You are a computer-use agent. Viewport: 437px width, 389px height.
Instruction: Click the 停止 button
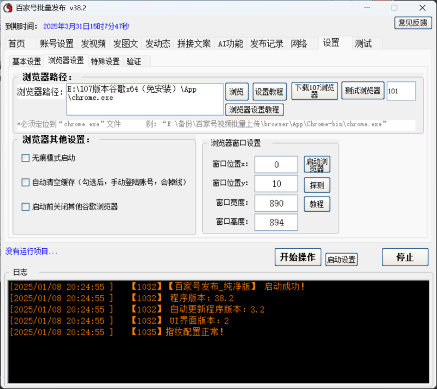click(x=405, y=257)
